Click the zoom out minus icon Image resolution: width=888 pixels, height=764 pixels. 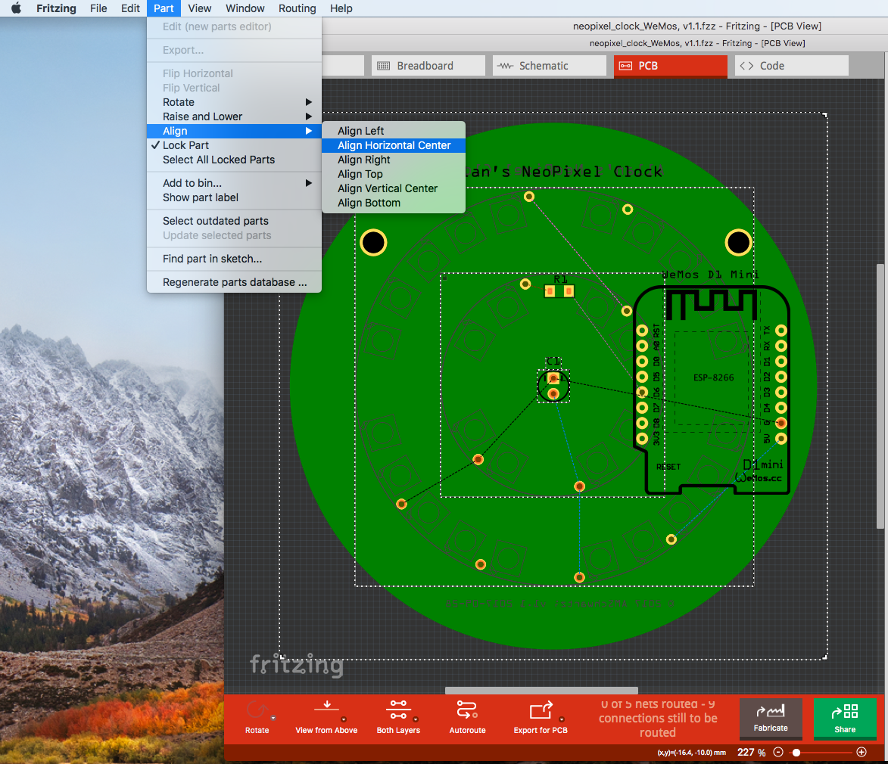pos(778,753)
